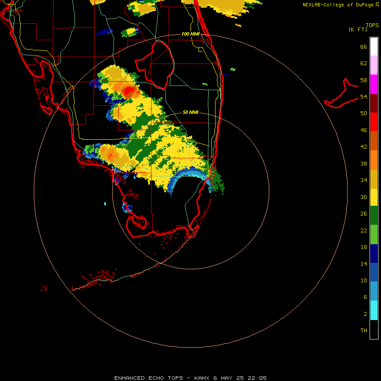Click the orange 38 K FT legend swatch
This screenshot has width=381, height=381.
pos(374,160)
